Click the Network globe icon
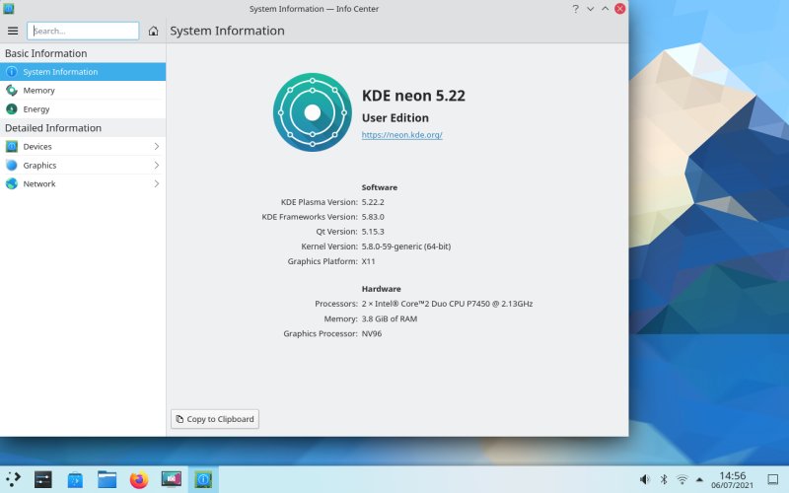This screenshot has height=493, width=789. coord(12,183)
